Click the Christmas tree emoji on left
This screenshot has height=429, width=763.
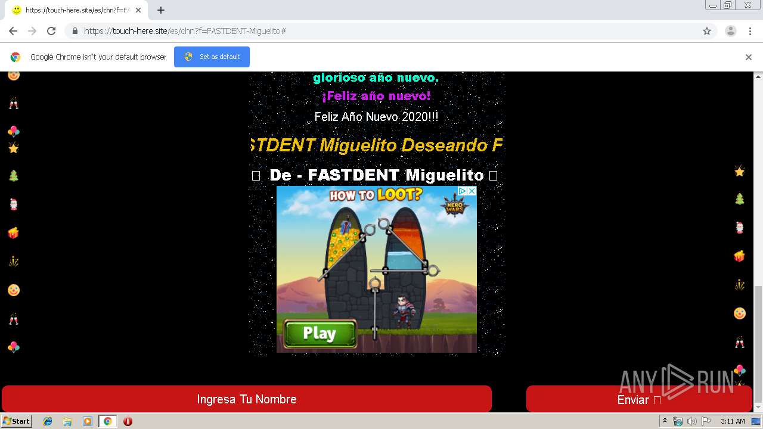click(x=14, y=176)
